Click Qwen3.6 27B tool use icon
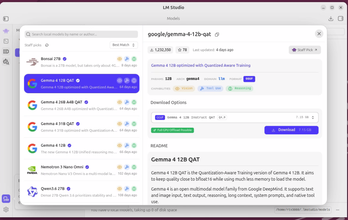Image resolution: width=348 pixels, height=220 pixels. [127, 189]
